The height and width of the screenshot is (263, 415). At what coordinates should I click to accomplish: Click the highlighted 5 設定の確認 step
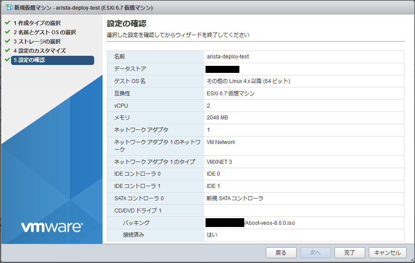coord(44,60)
